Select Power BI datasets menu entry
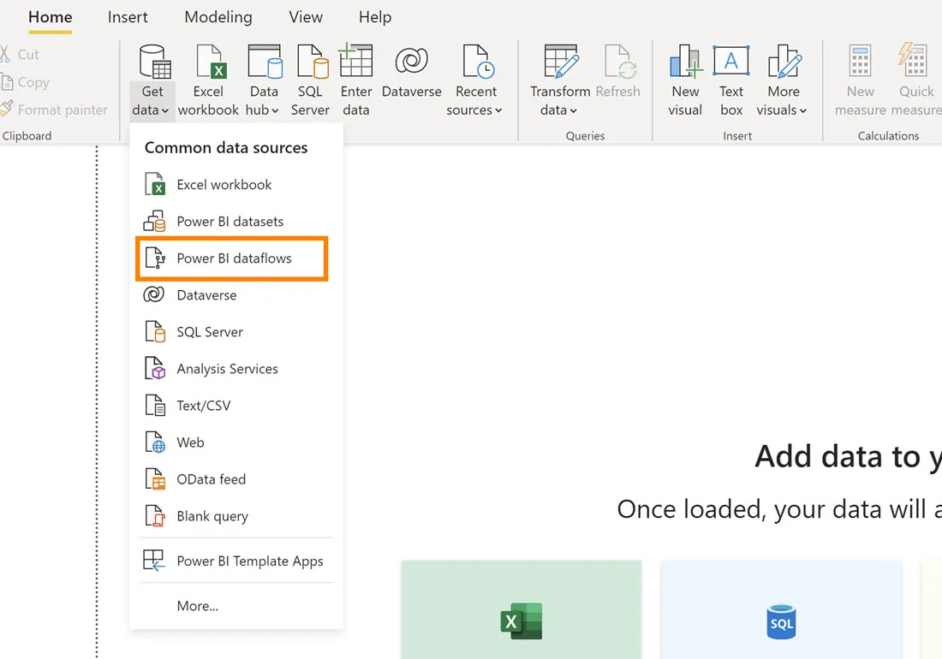 235,222
